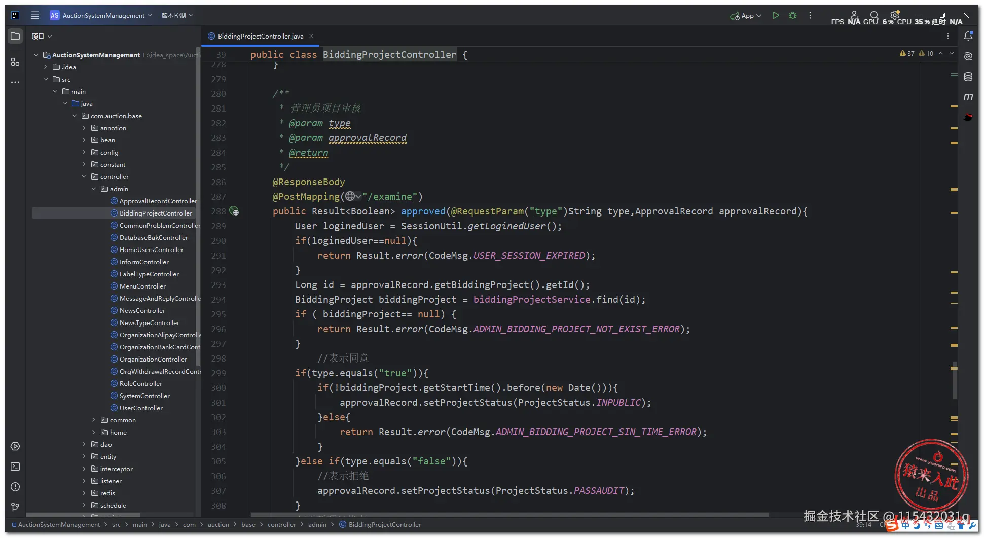The width and height of the screenshot is (984, 538).
Task: Close the BiddingProjectController.java tab
Action: tap(311, 36)
